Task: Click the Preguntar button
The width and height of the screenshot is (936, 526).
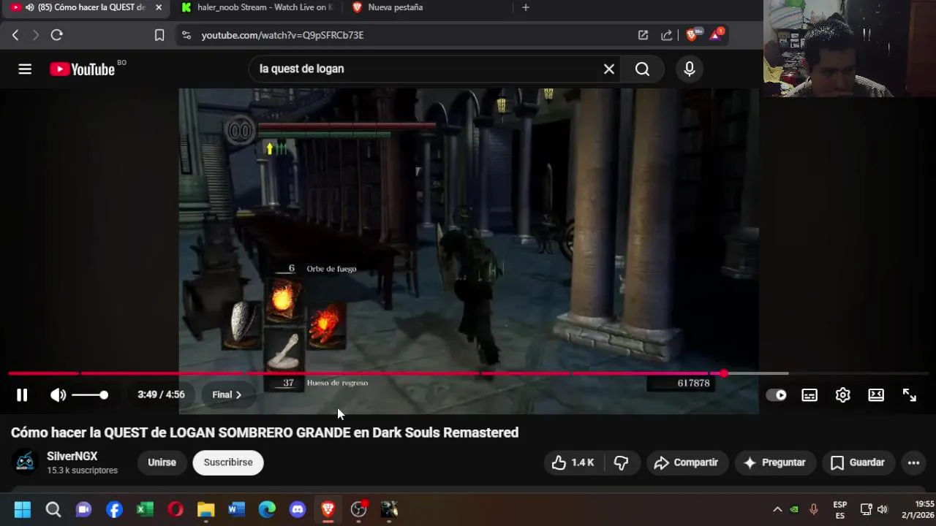Action: [774, 462]
